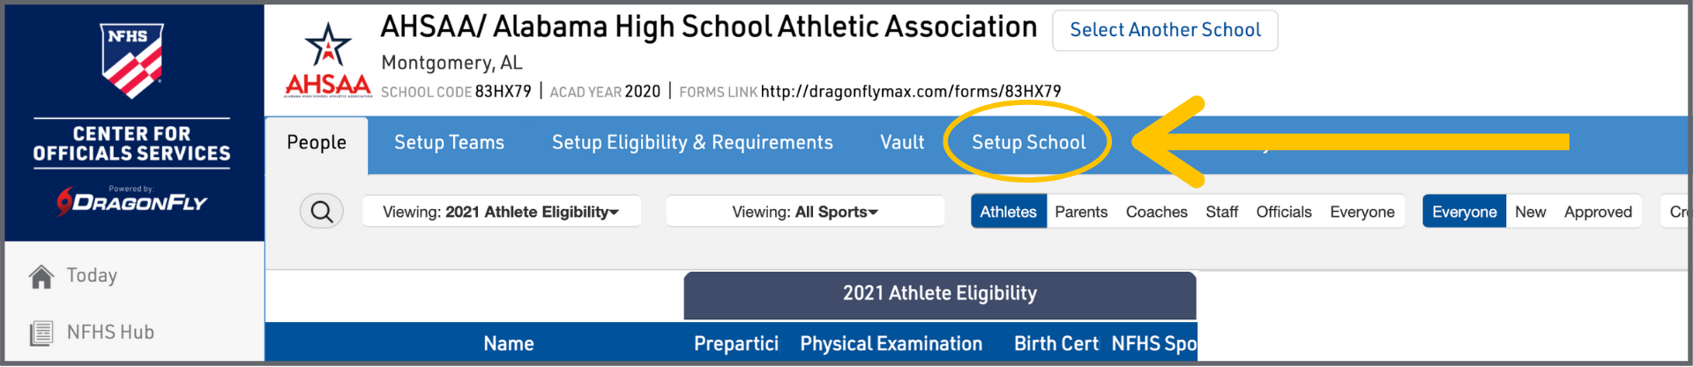Go to Setup Eligibility & Requirements tab

692,143
